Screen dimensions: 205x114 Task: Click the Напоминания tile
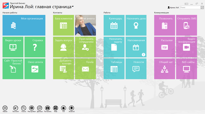[x=136, y=47]
